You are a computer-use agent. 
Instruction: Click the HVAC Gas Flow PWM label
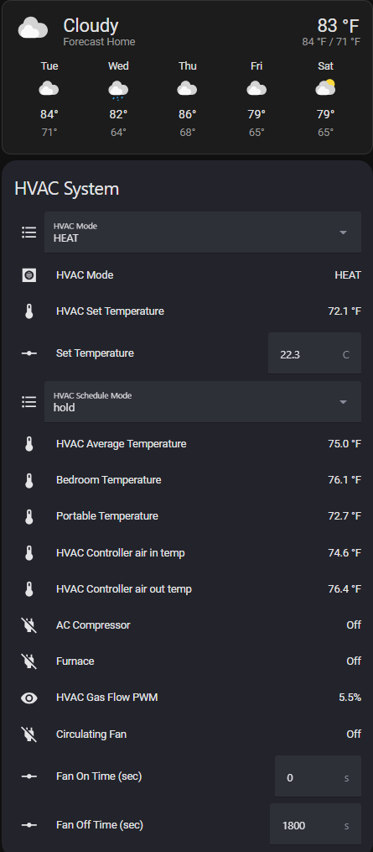[x=107, y=698]
